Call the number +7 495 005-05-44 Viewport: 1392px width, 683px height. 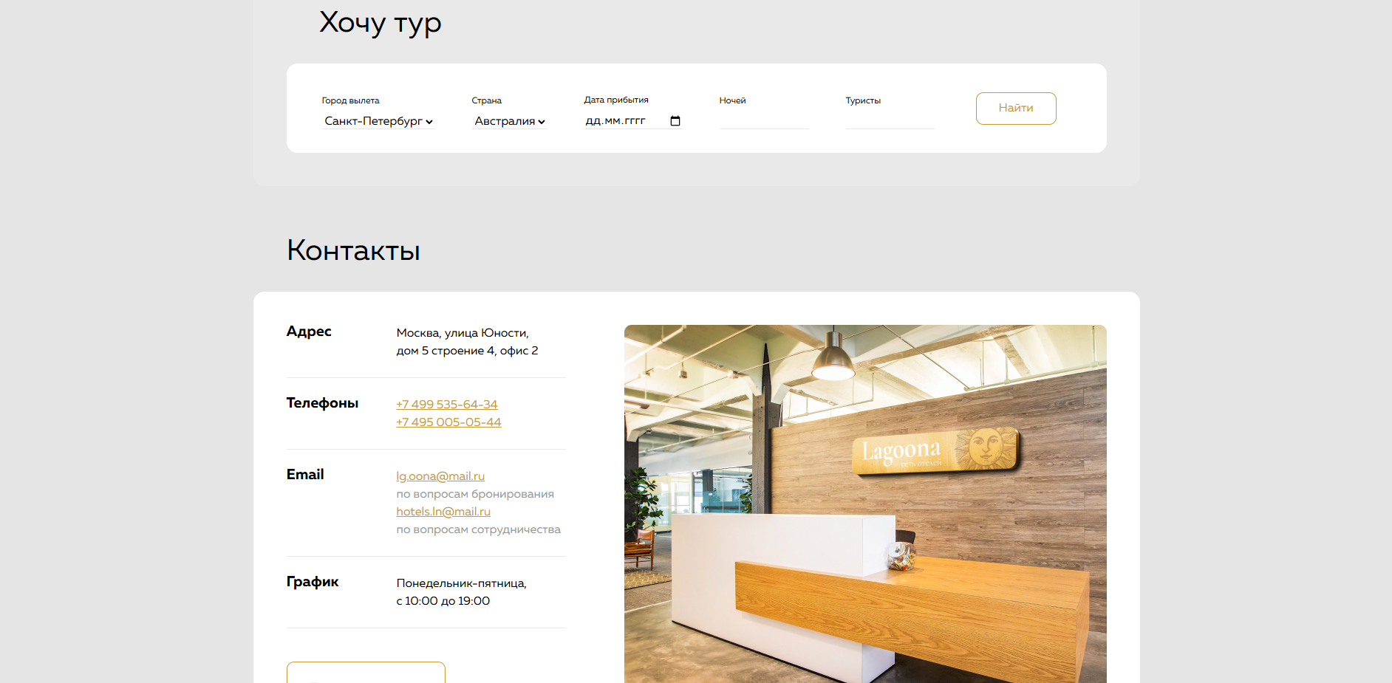click(x=448, y=422)
